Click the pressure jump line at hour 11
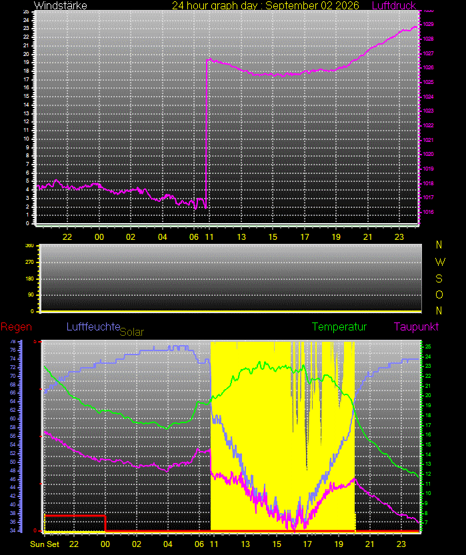Screen dimensions: 466x555 207,134
